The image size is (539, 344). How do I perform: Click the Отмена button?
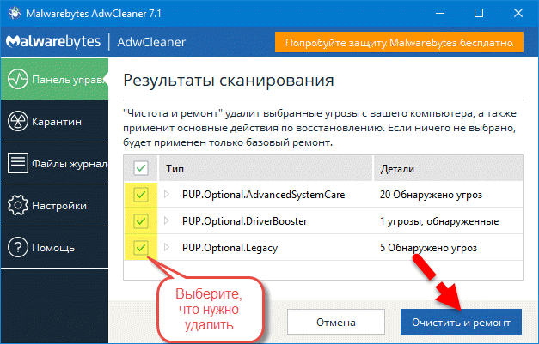pyautogui.click(x=336, y=322)
